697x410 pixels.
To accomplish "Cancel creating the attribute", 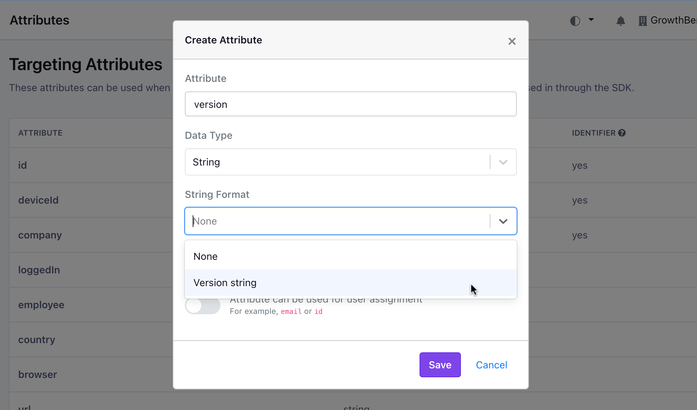I will 491,365.
